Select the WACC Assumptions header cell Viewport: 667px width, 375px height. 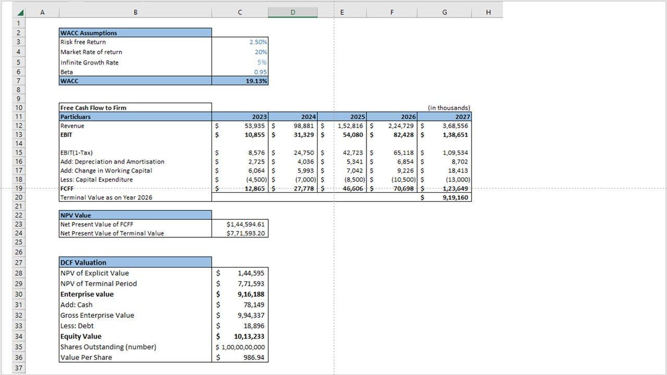coord(135,33)
